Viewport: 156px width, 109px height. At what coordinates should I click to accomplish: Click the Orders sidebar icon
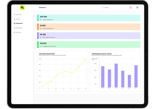(x=14, y=19)
